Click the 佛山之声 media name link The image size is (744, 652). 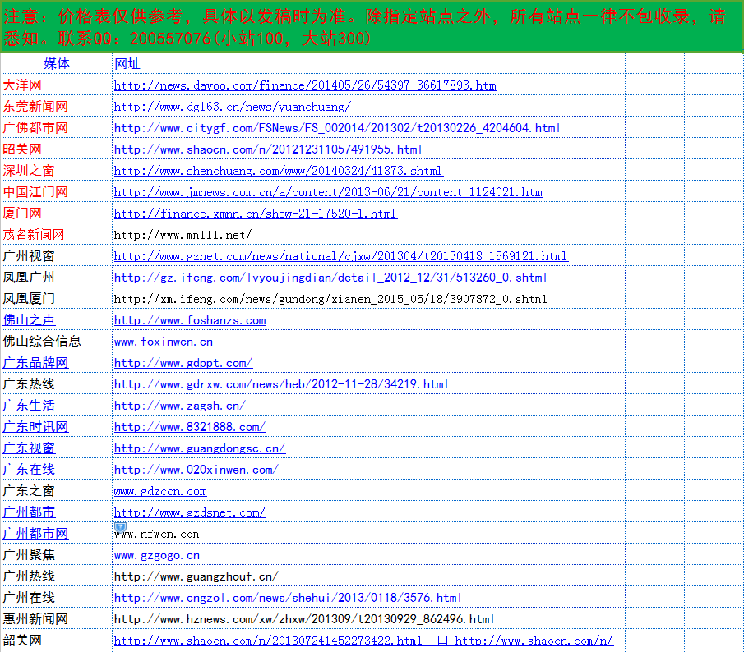tap(29, 319)
